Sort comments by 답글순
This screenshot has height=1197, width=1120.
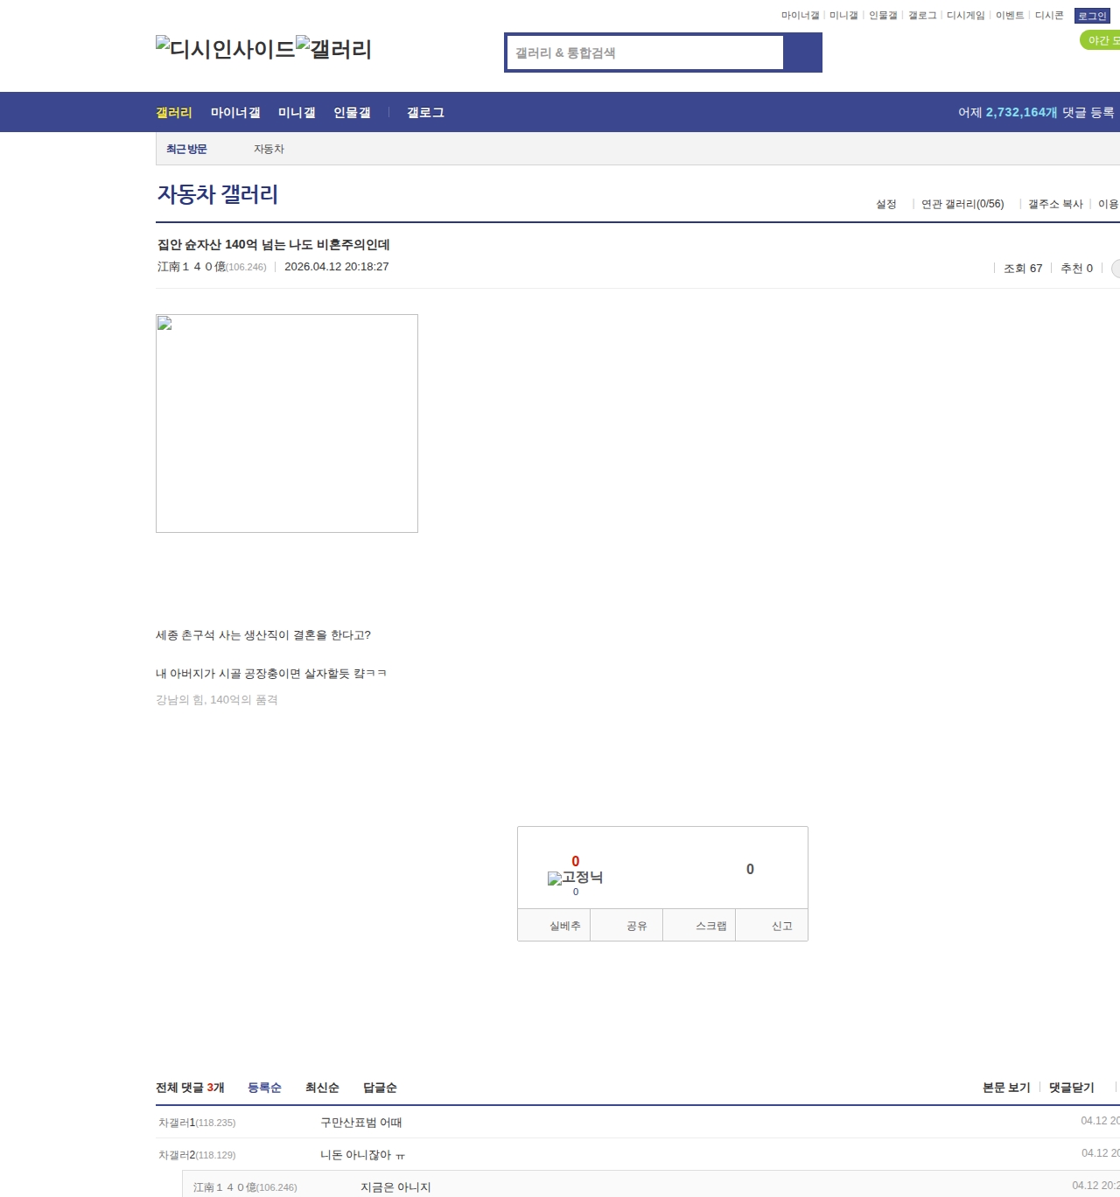(x=380, y=1088)
